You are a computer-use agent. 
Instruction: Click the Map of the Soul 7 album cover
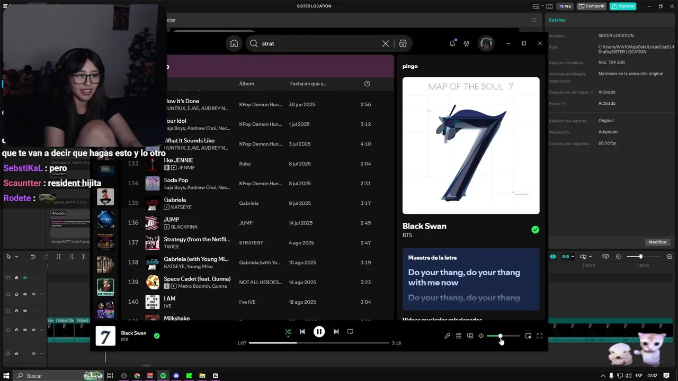pyautogui.click(x=471, y=146)
